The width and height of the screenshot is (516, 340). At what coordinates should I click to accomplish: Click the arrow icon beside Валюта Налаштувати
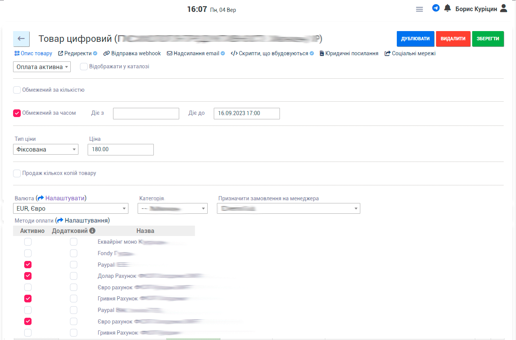(x=40, y=198)
